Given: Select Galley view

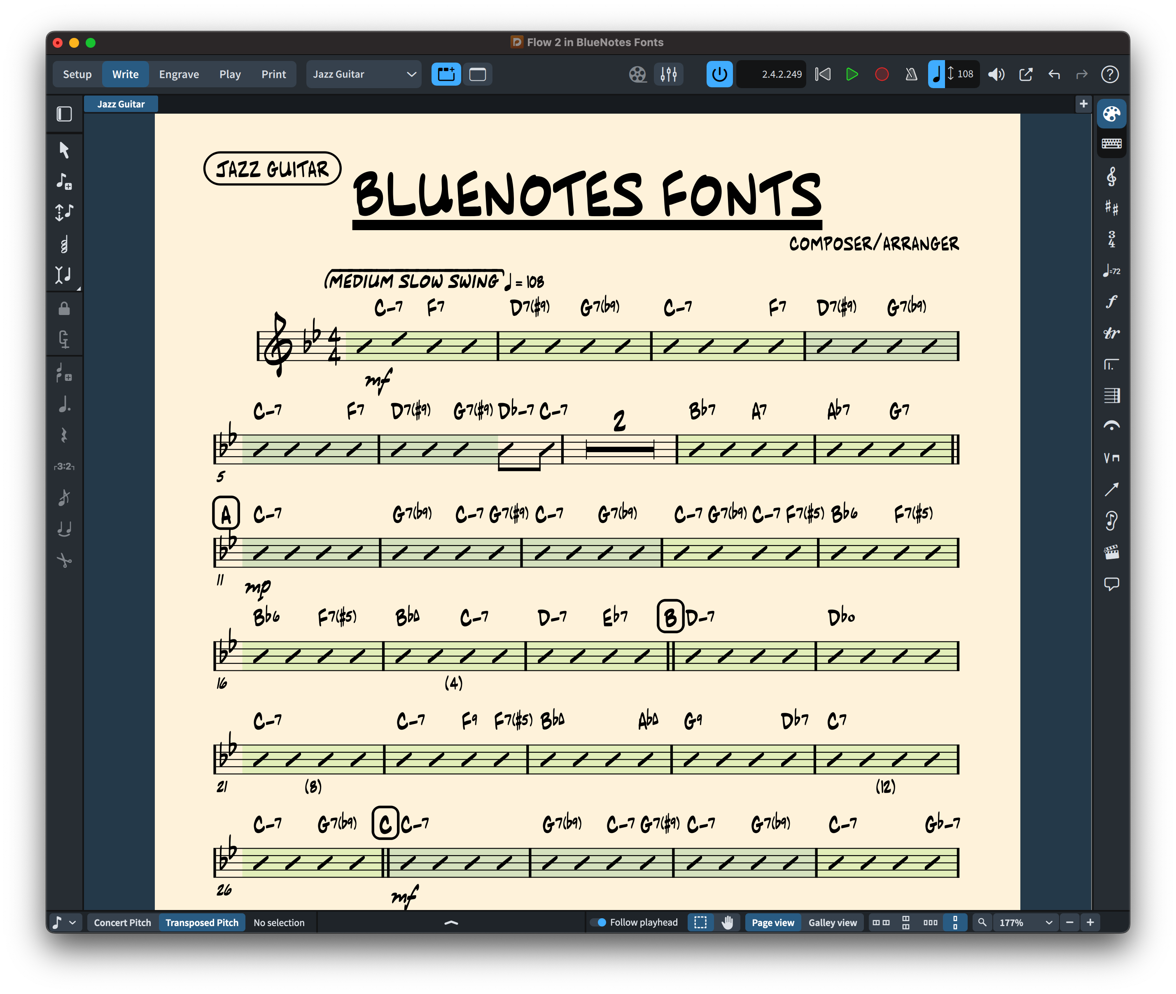Looking at the screenshot, I should (832, 922).
